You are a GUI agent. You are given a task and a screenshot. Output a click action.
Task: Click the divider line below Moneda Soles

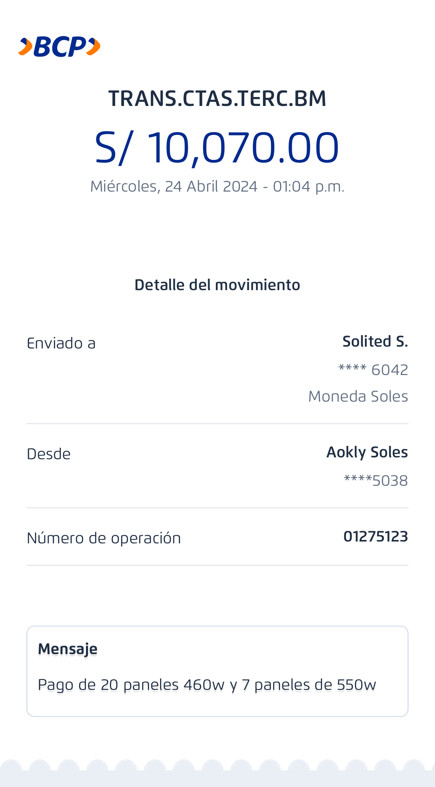pos(217,423)
